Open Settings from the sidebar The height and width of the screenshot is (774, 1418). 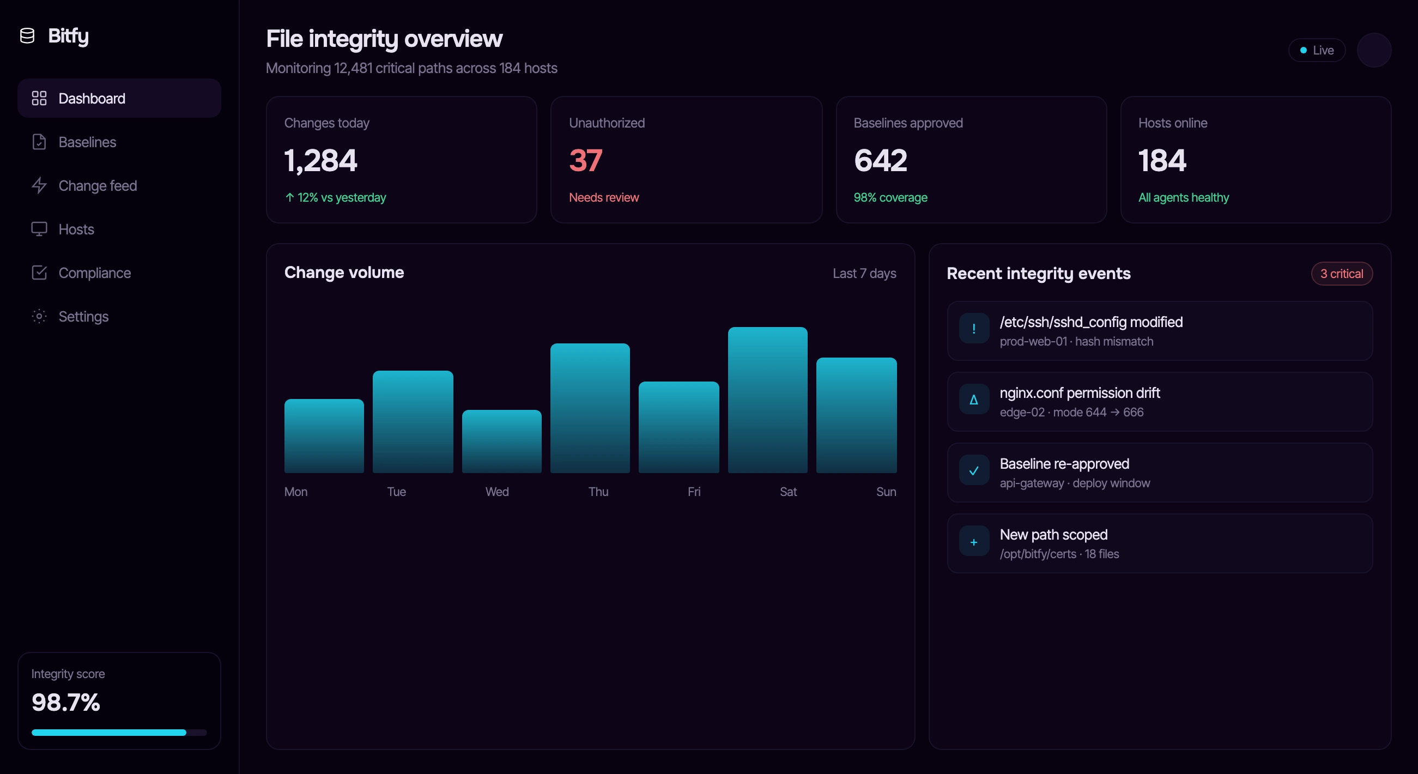[119, 316]
